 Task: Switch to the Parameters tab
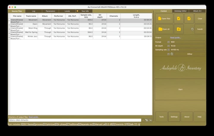pyautogui.click(x=50, y=11)
